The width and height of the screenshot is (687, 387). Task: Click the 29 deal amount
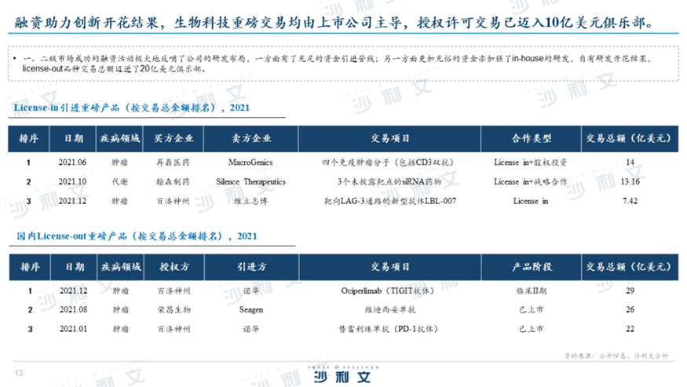pos(630,290)
